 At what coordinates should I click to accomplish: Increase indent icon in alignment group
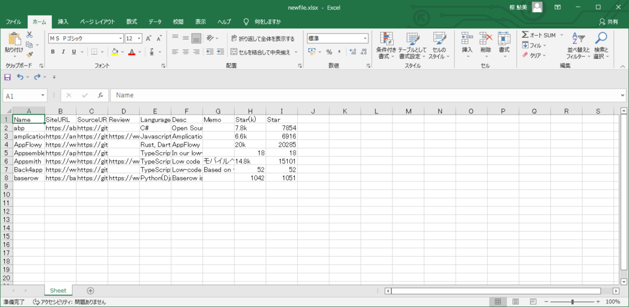point(220,52)
